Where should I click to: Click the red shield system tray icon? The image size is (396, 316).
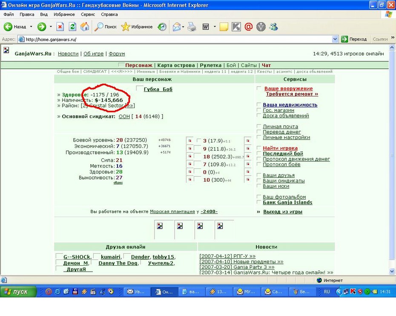(x=360, y=291)
